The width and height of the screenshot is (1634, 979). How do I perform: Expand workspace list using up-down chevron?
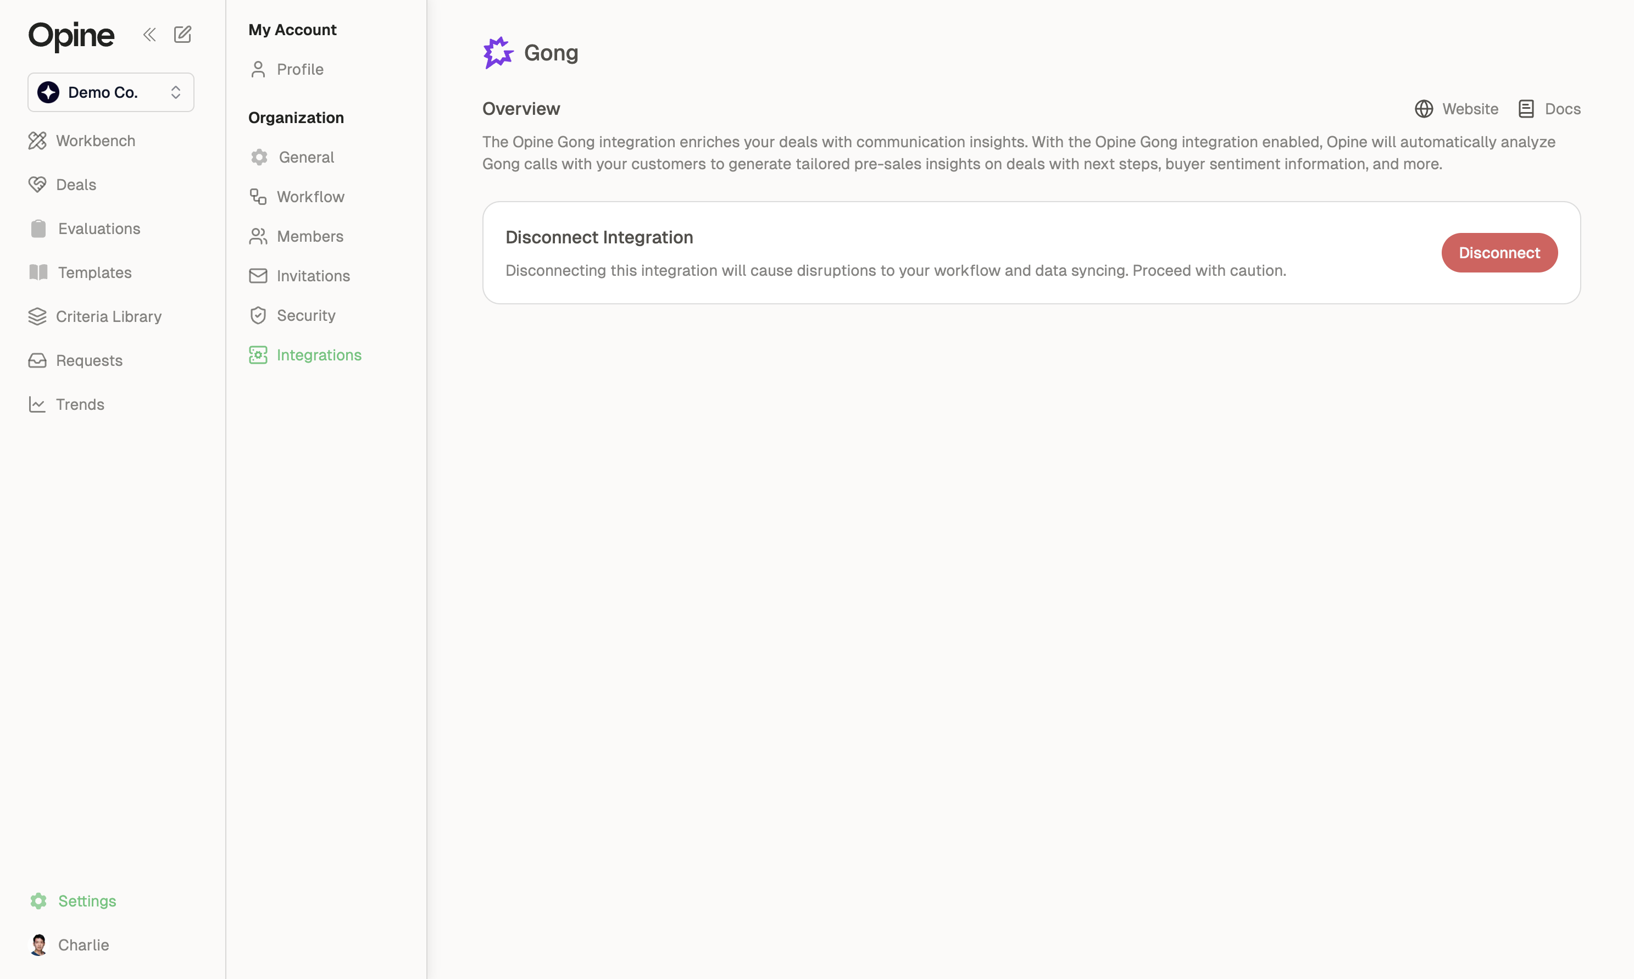(175, 92)
